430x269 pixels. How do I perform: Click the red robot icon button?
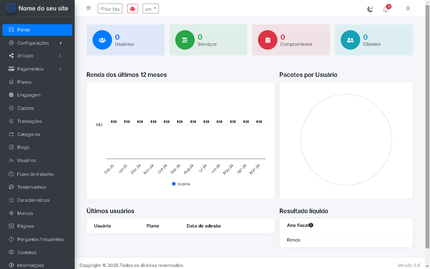[133, 9]
